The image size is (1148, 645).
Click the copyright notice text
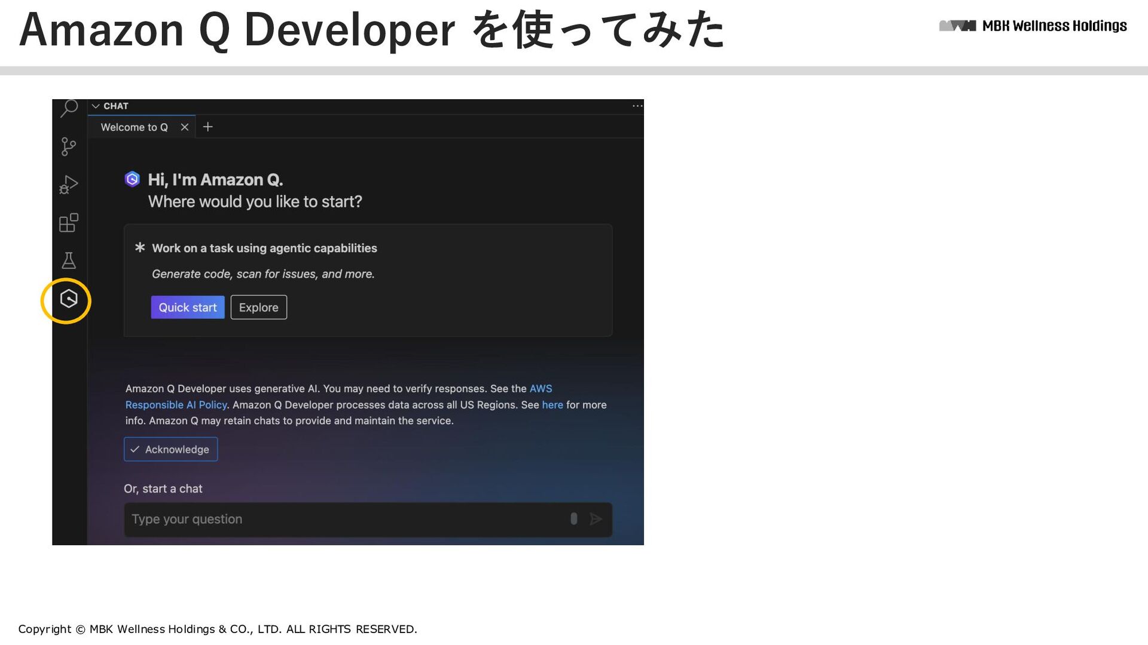coord(218,629)
